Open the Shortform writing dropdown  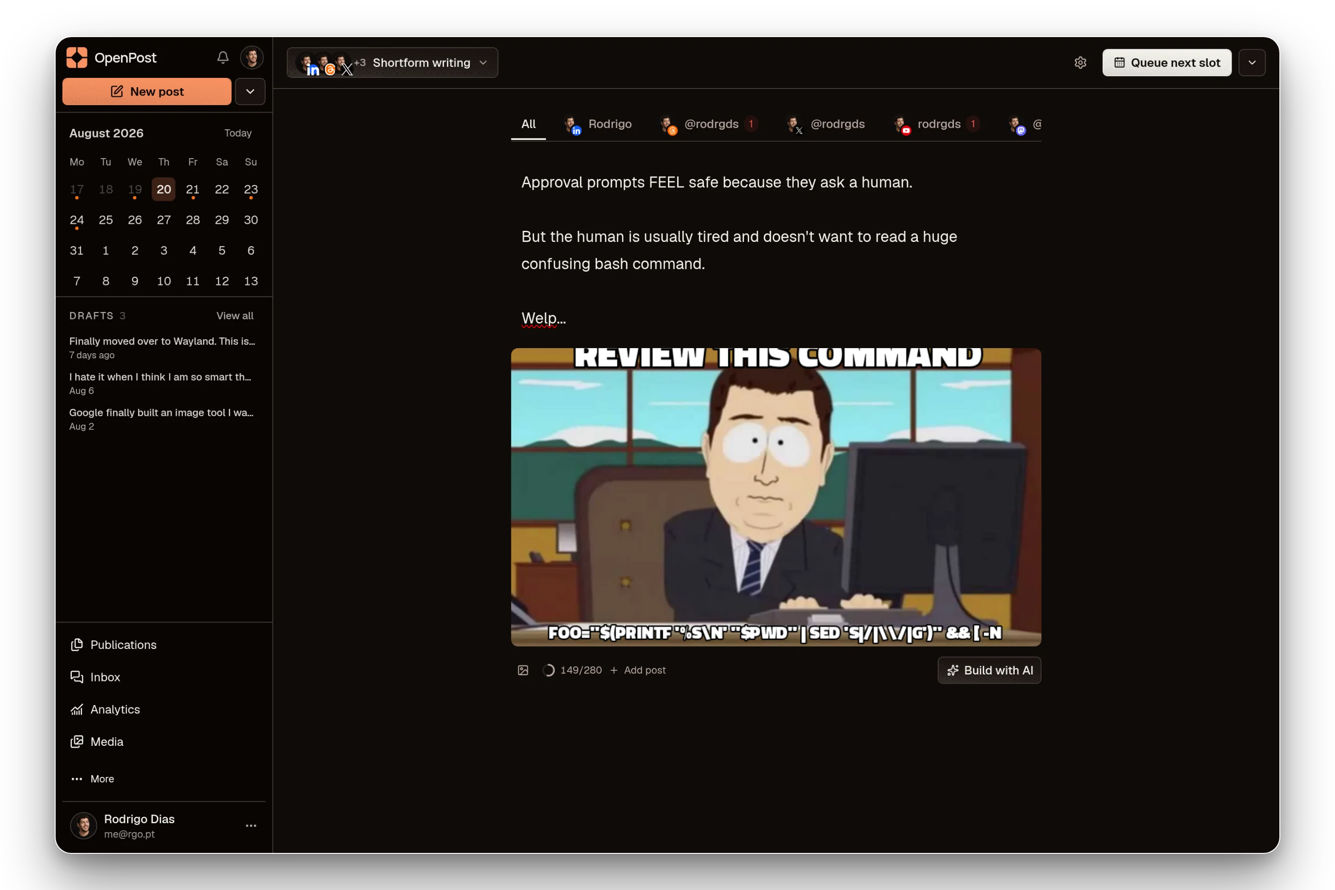(392, 63)
